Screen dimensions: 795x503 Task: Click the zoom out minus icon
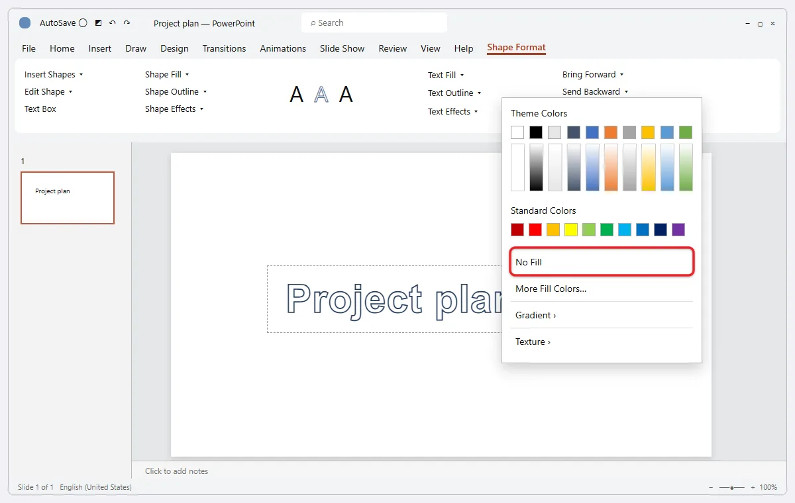pyautogui.click(x=712, y=487)
